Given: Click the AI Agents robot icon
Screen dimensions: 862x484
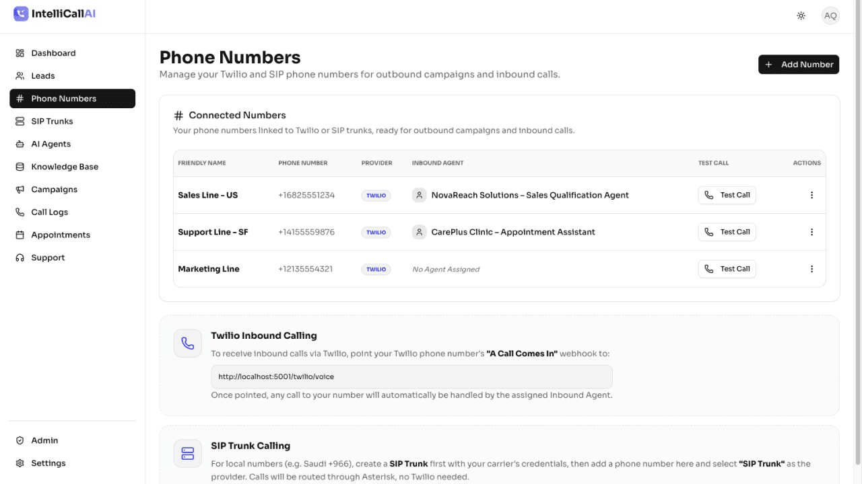Looking at the screenshot, I should [20, 144].
